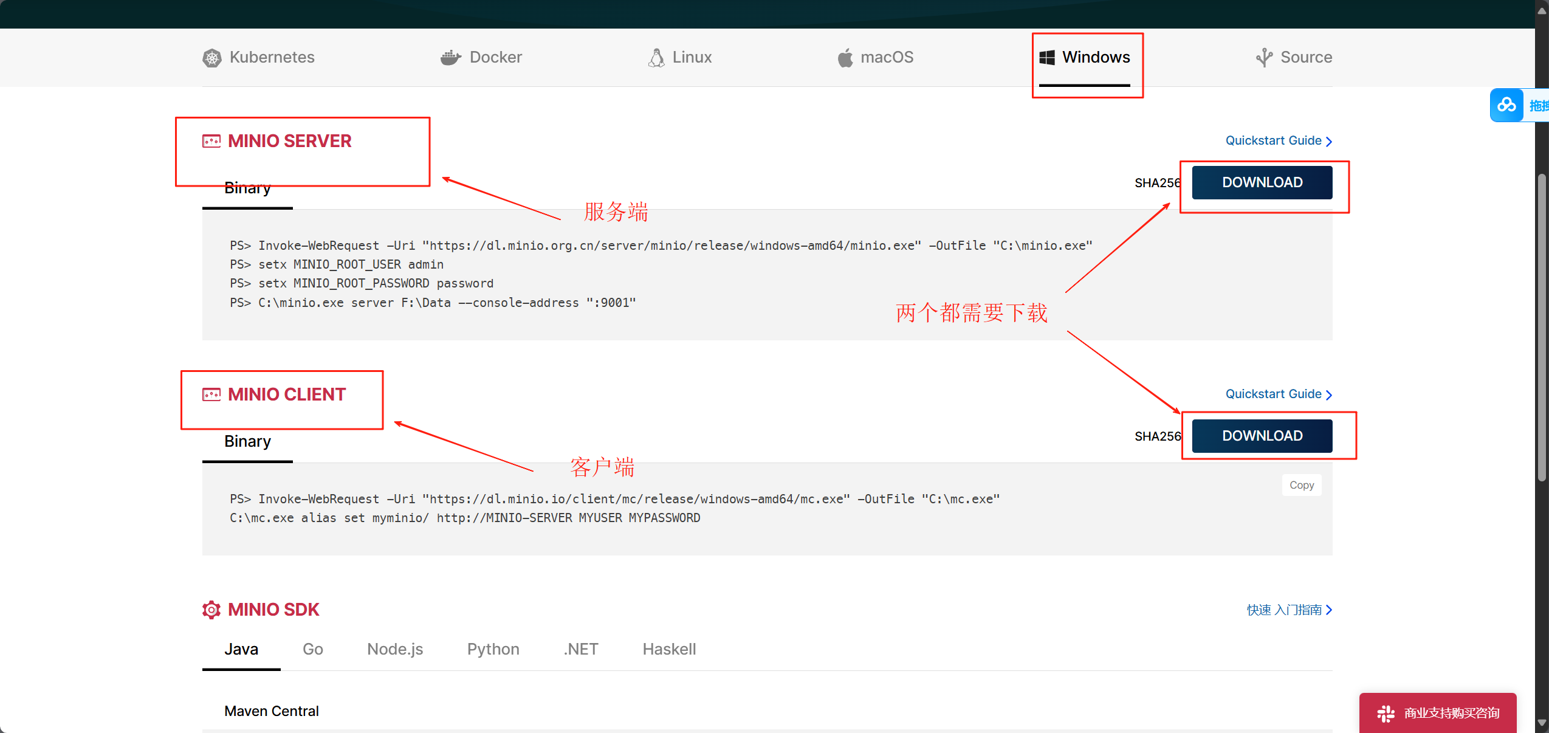Click the Linux penguin icon
This screenshot has height=733, width=1549.
(656, 58)
